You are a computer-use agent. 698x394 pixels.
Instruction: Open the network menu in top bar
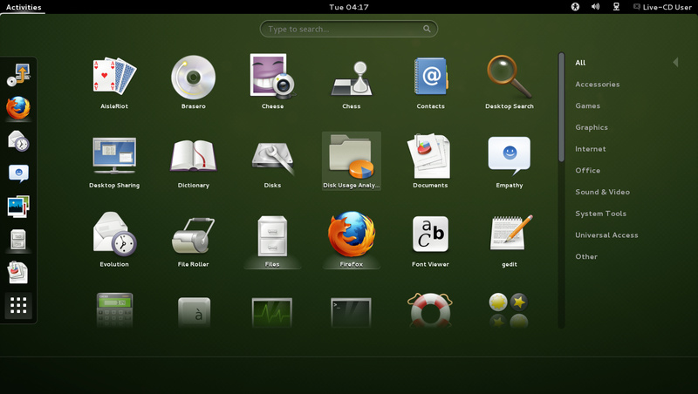pyautogui.click(x=616, y=7)
